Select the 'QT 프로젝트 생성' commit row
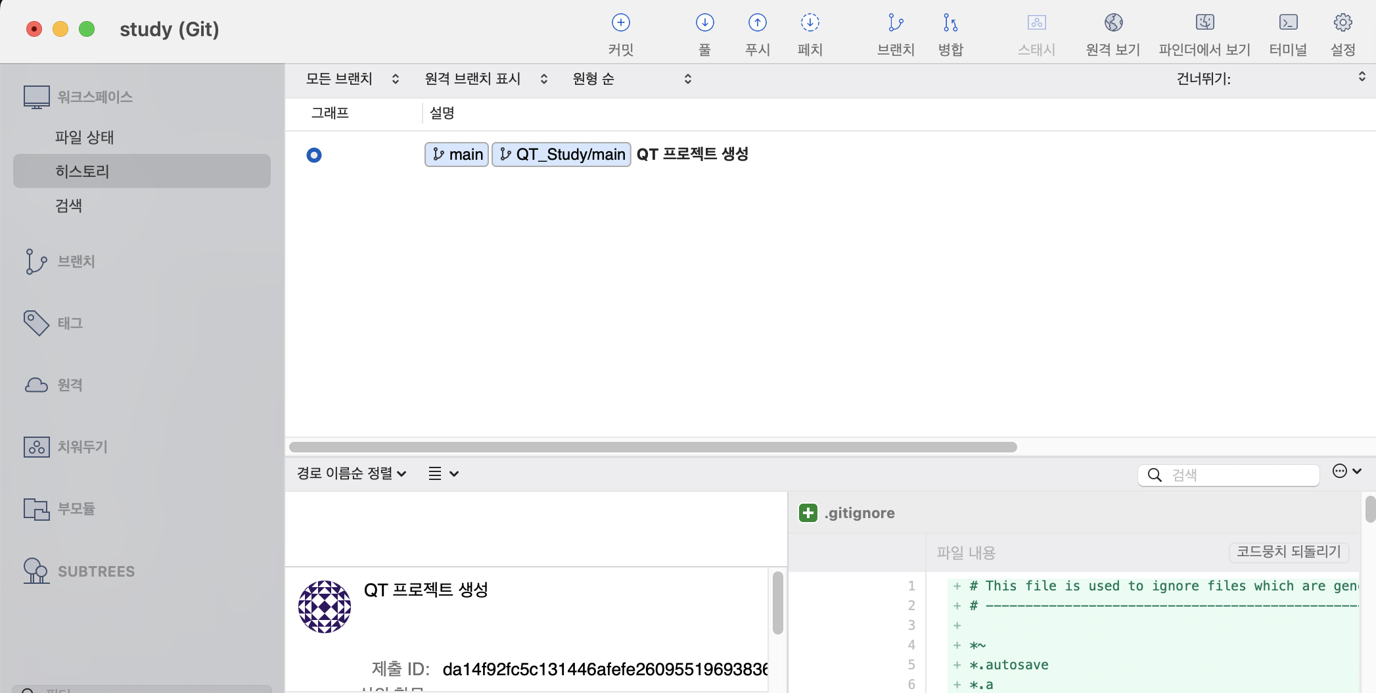The image size is (1376, 693). 831,155
